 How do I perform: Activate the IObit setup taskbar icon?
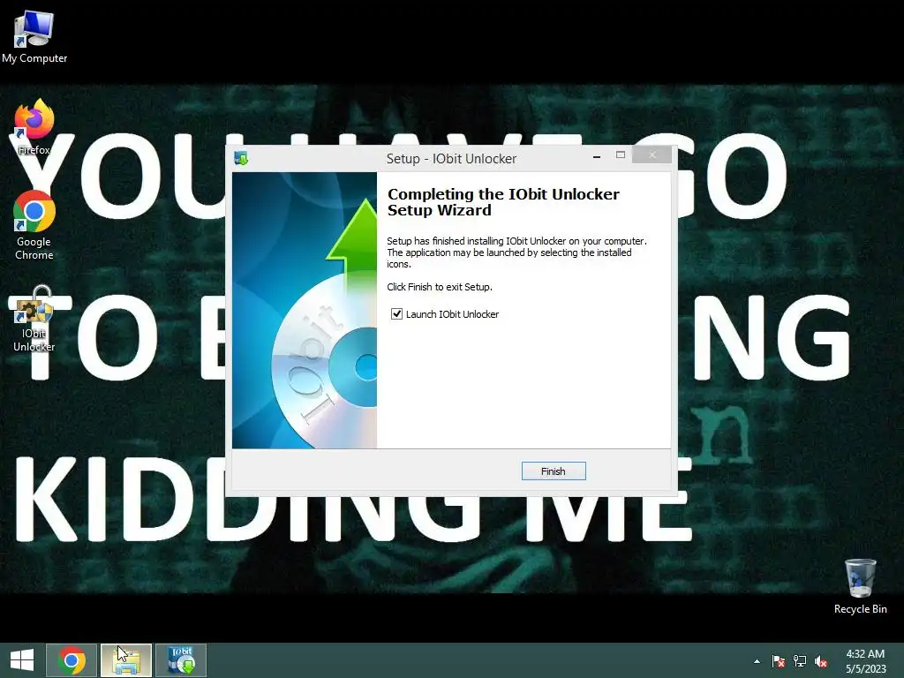(181, 660)
